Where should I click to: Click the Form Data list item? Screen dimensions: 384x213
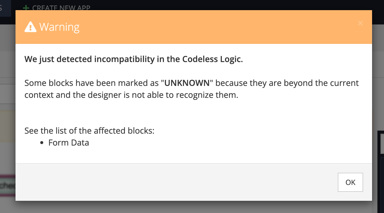click(x=69, y=143)
